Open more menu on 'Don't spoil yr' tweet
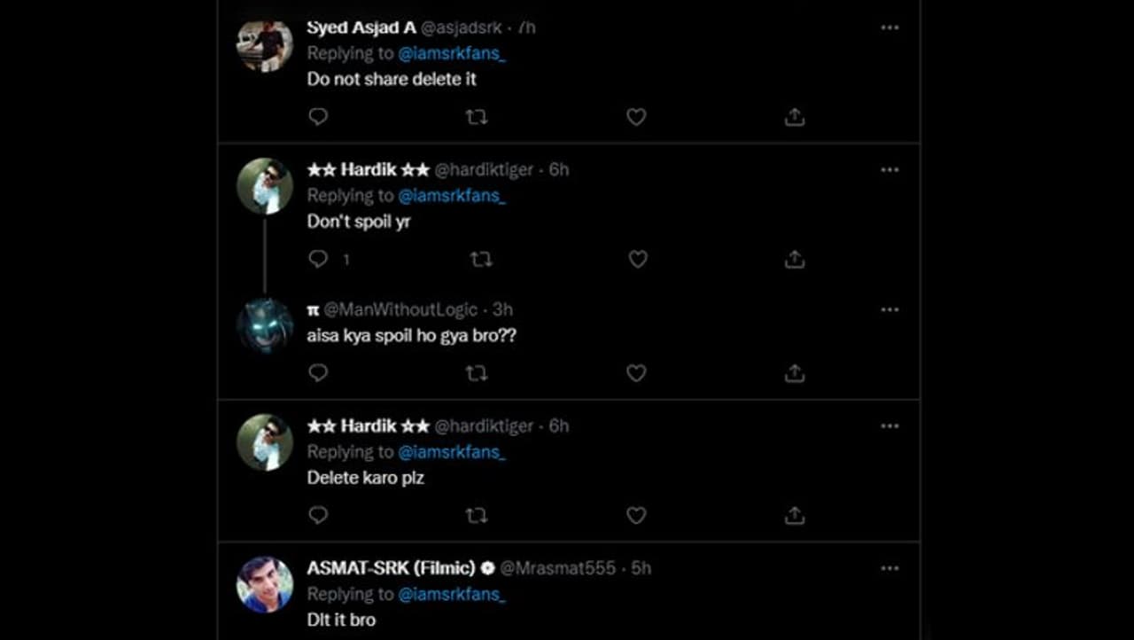Screen dimensions: 1134x640 tap(889, 169)
